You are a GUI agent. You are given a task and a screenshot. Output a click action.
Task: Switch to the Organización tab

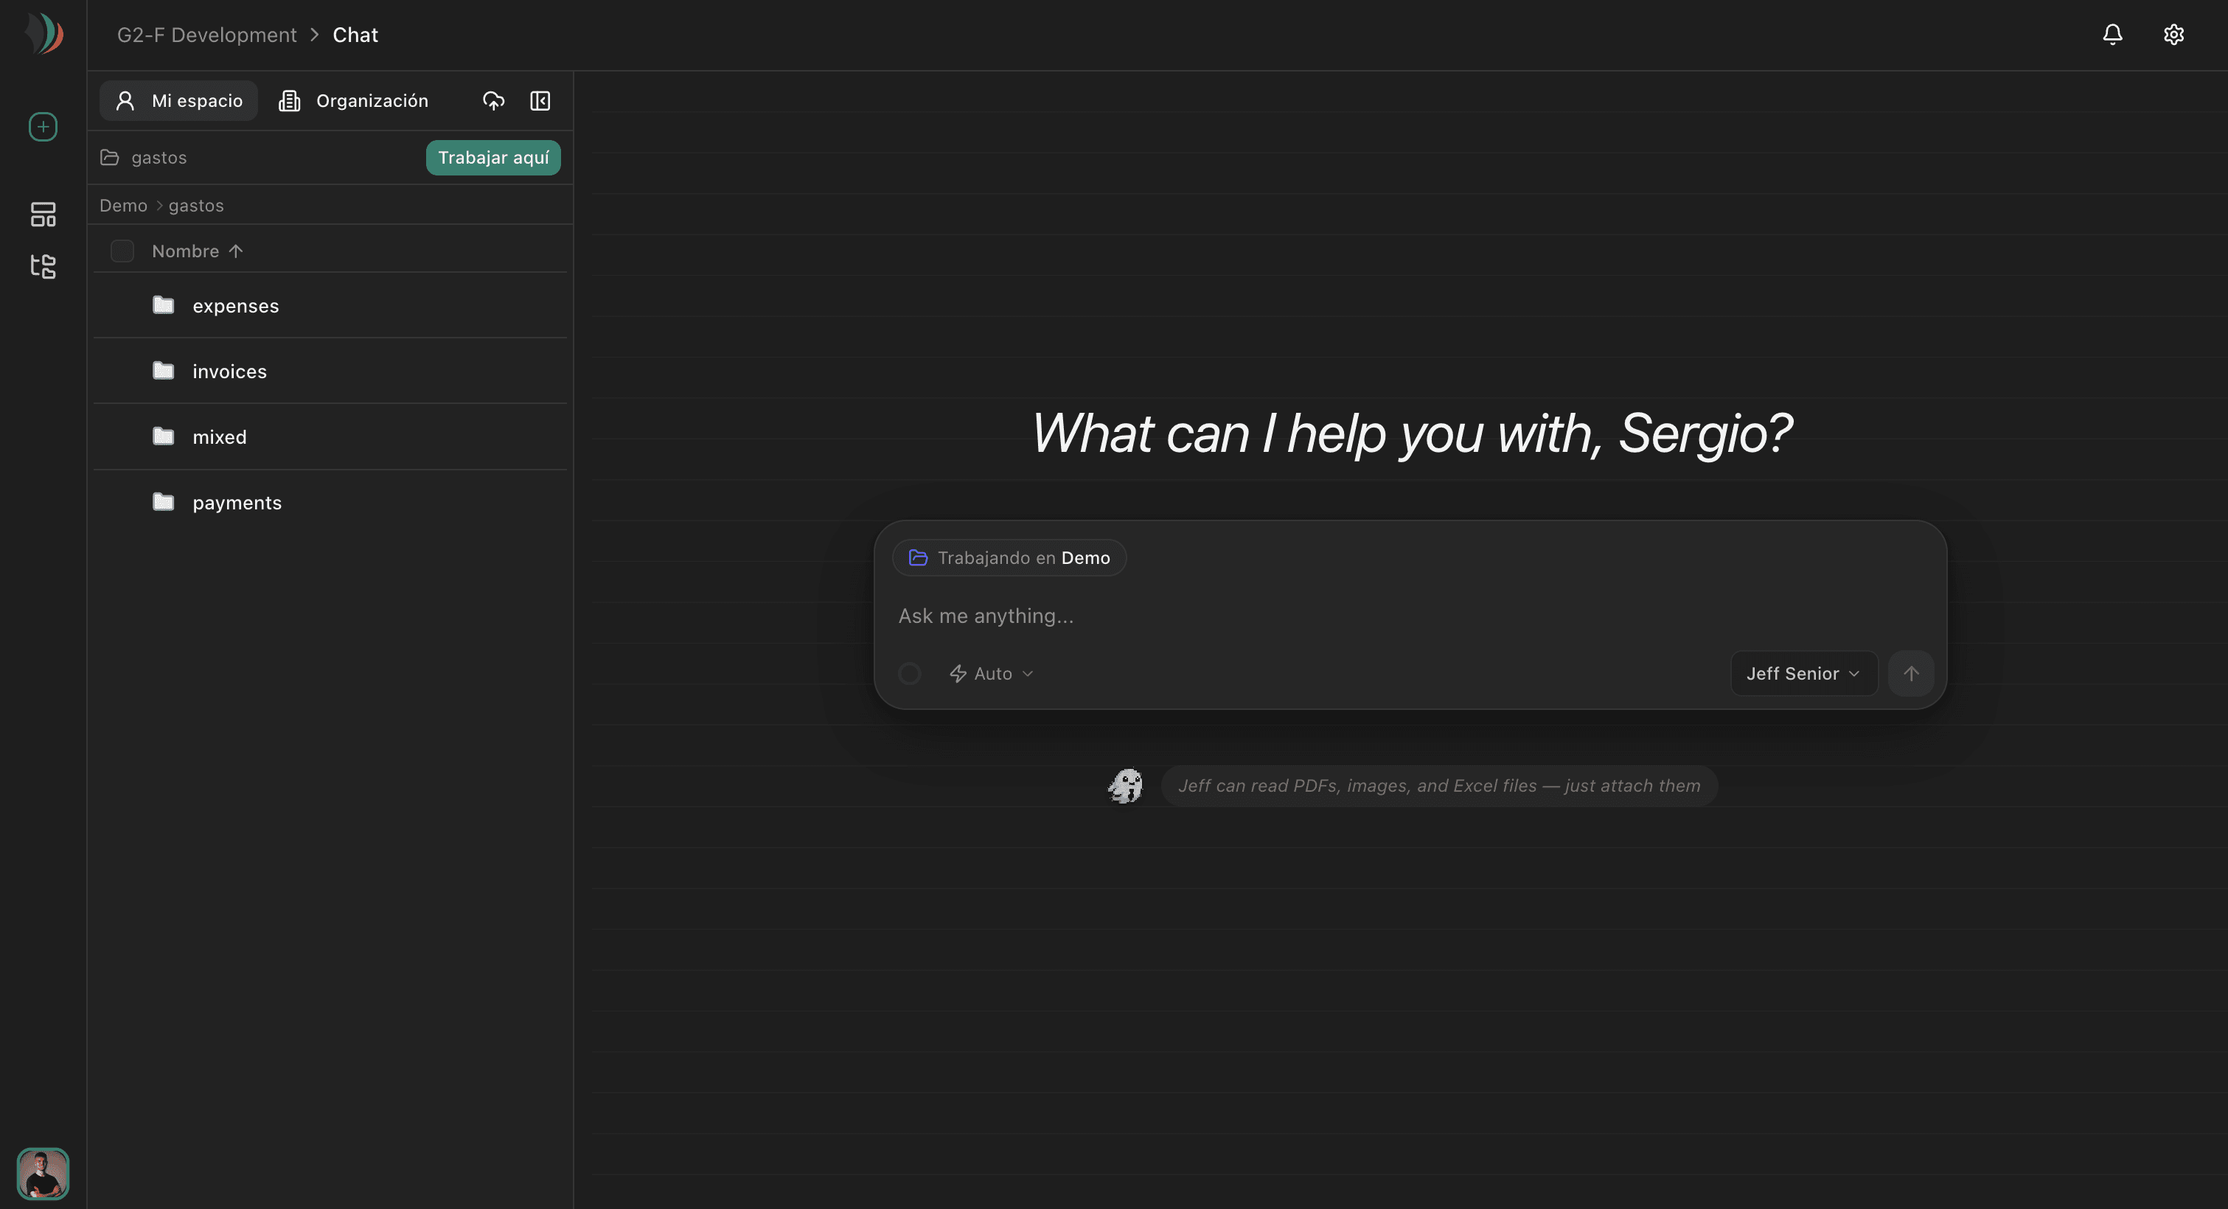(353, 101)
